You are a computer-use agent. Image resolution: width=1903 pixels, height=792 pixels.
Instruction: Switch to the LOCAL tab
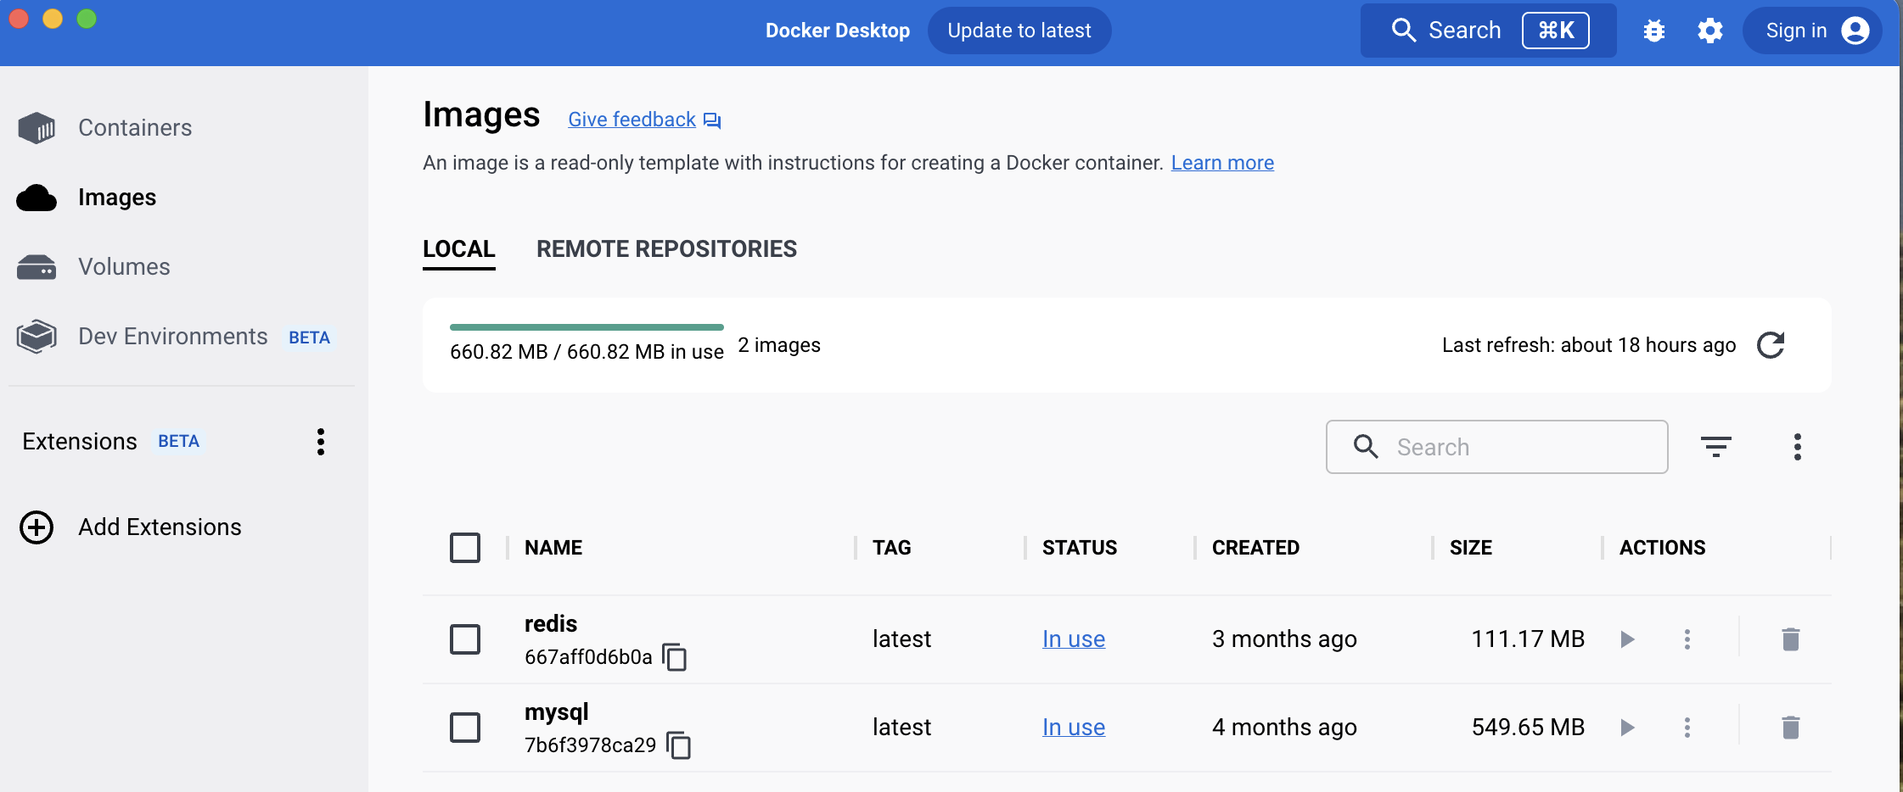(459, 249)
